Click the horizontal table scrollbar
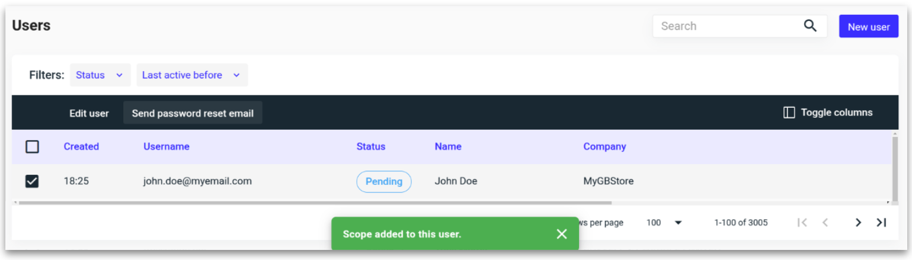The height and width of the screenshot is (260, 912). [x=296, y=203]
